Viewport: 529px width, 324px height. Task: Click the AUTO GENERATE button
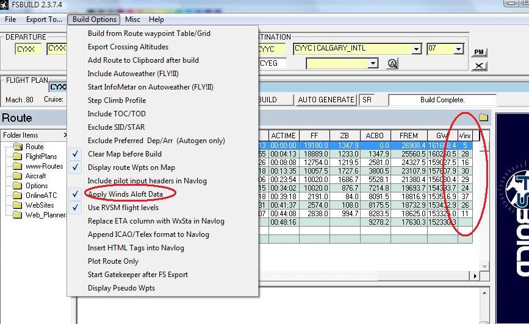[326, 100]
